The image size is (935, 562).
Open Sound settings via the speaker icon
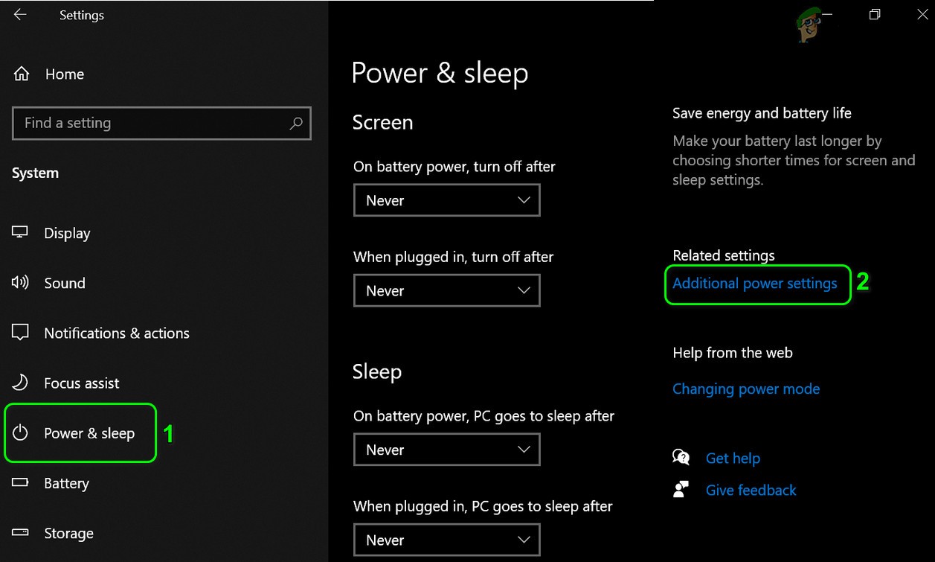click(x=19, y=283)
